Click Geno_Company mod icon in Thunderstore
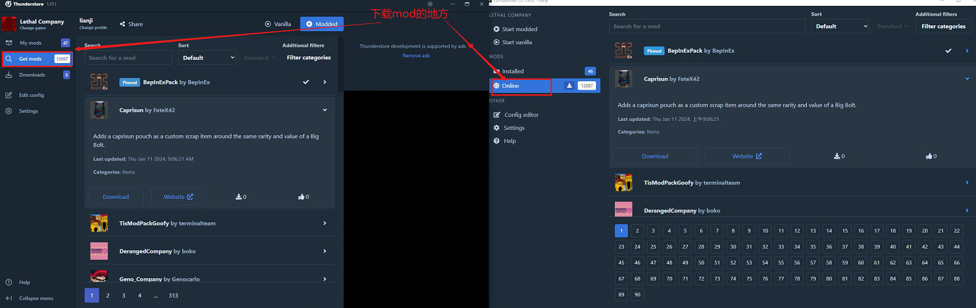 coord(99,277)
